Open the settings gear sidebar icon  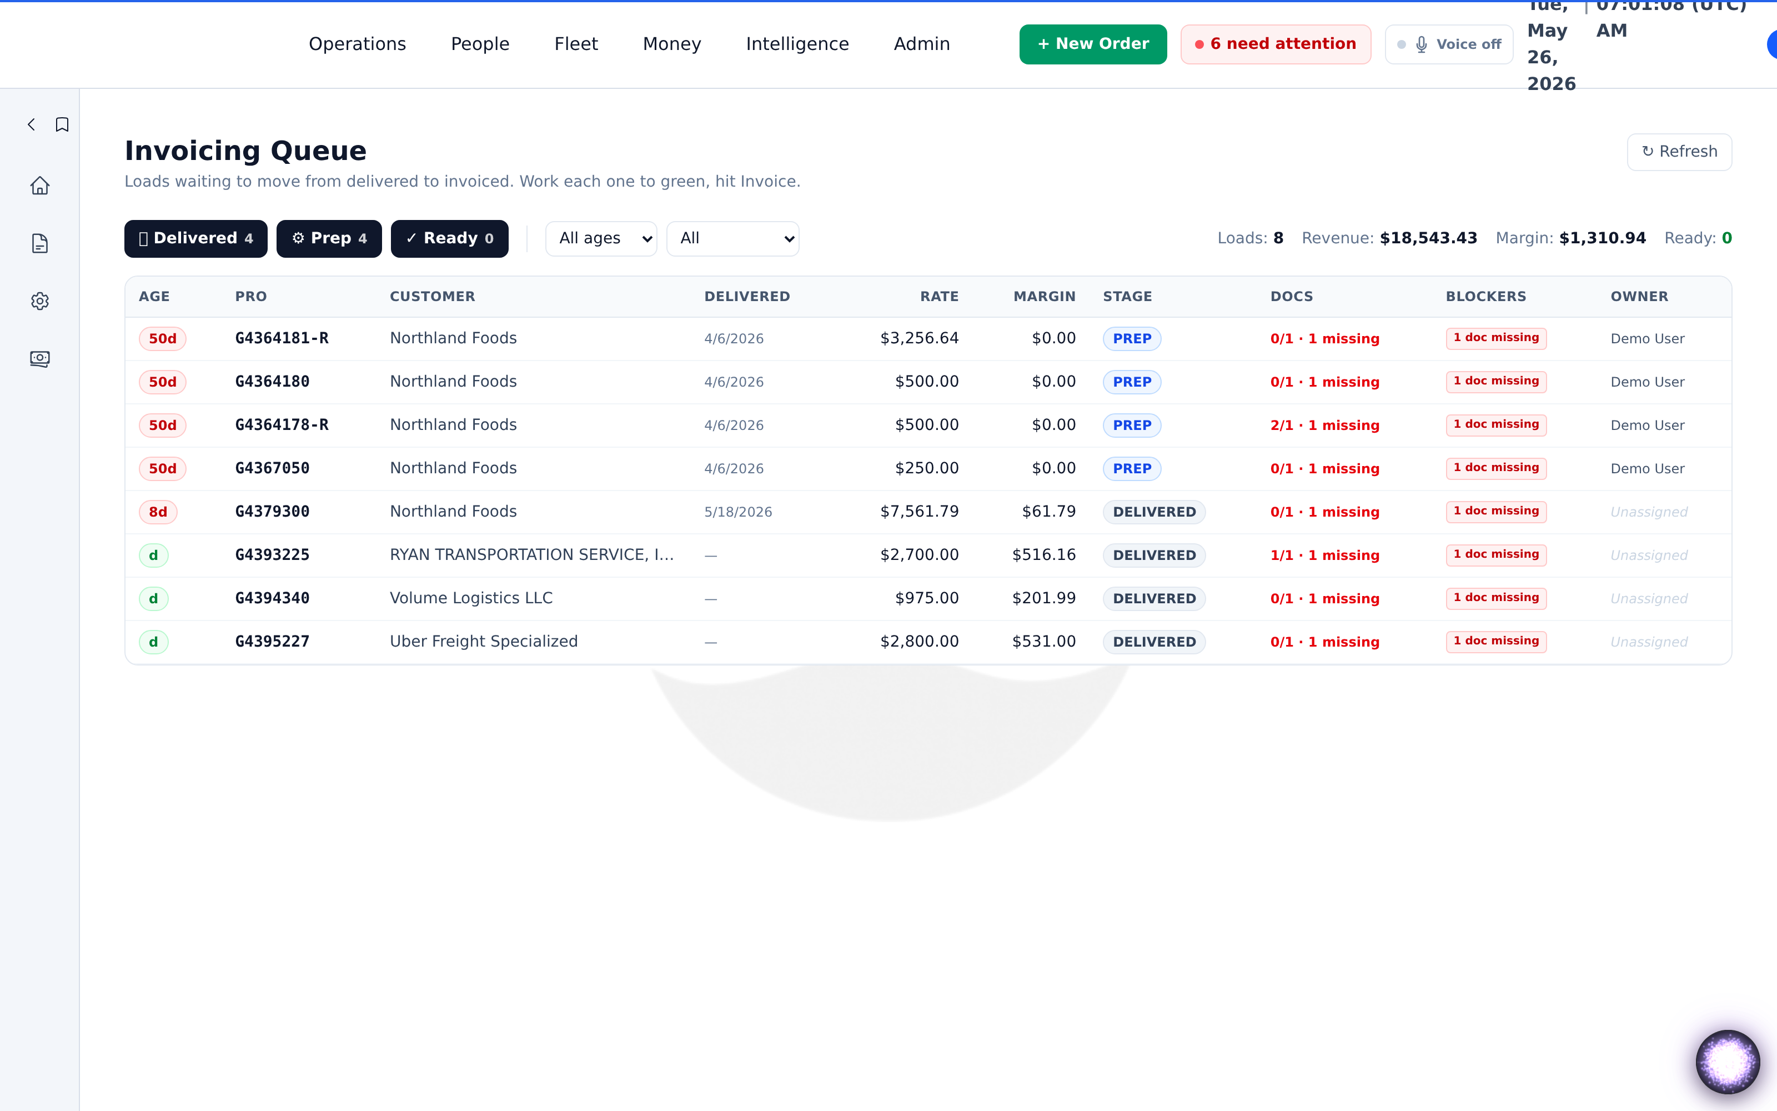(39, 301)
